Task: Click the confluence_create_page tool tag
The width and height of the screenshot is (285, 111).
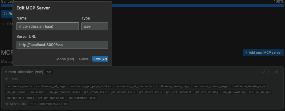Action: [x=173, y=86]
